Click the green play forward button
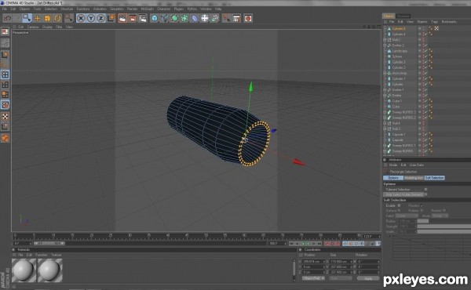The image size is (471, 290). click(309, 244)
